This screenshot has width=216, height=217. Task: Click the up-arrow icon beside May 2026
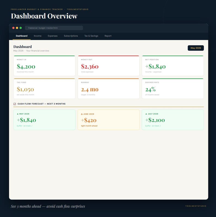point(18,114)
